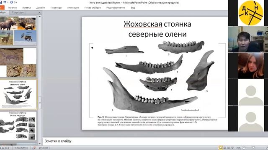268x150 pixels.
Task: Open the Анимация ribbon tab
Action: 73,7
